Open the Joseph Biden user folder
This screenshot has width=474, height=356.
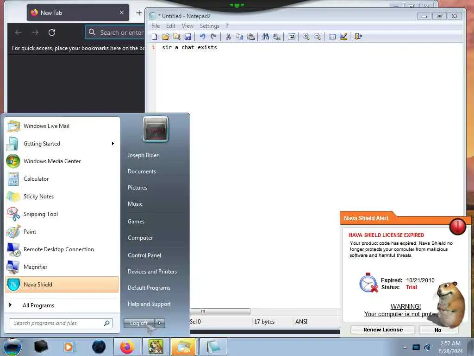click(143, 155)
